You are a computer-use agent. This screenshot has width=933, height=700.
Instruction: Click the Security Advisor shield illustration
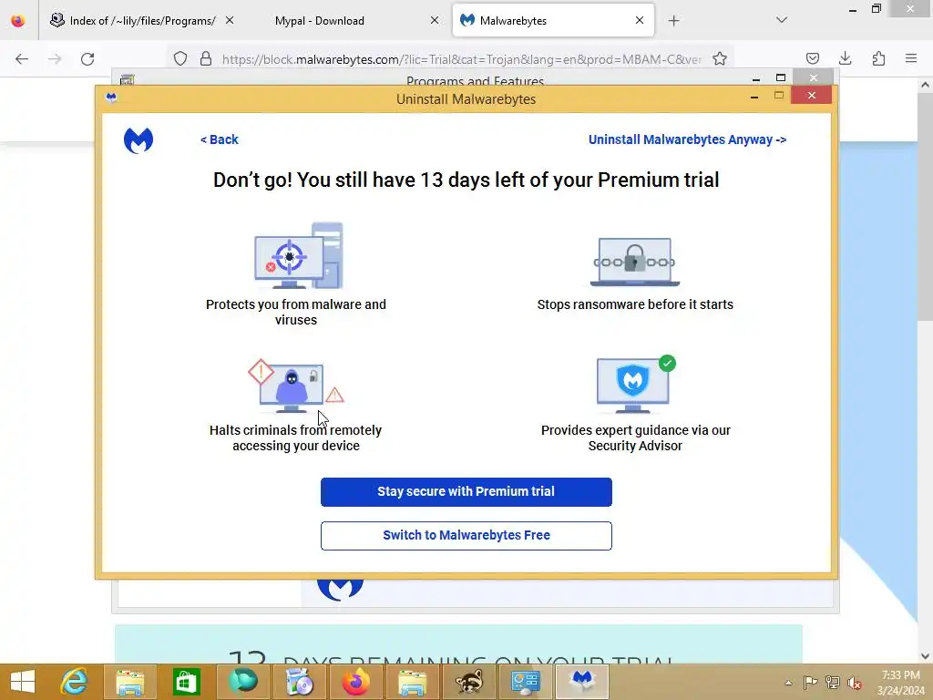pyautogui.click(x=636, y=384)
